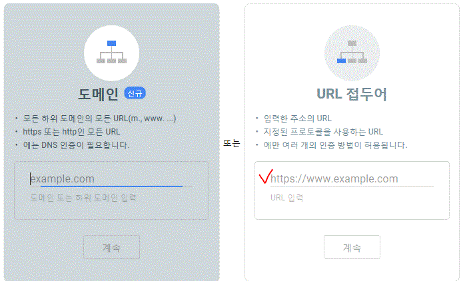Click 계속 button under 도메인 card

point(111,247)
